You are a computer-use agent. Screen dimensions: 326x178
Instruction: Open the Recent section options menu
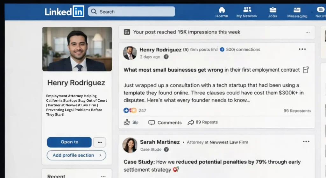click(103, 176)
